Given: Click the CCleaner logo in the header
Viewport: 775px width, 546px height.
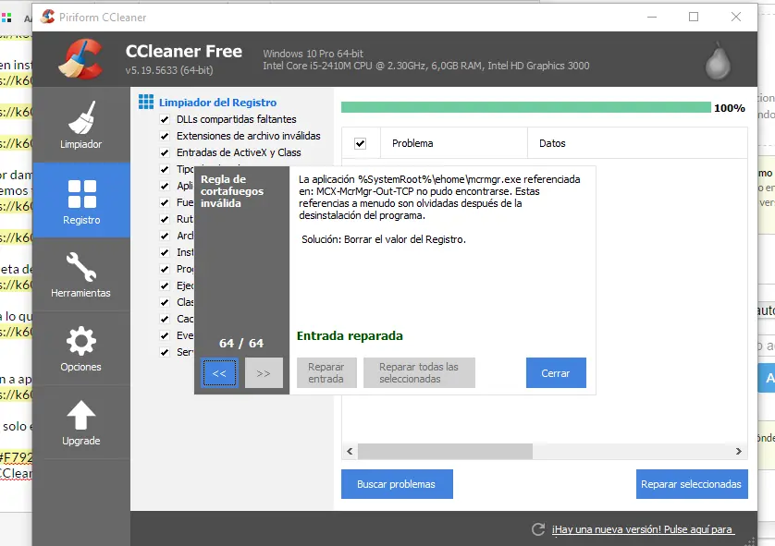Looking at the screenshot, I should [80, 59].
